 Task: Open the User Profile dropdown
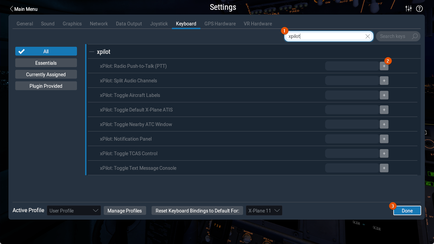(x=74, y=210)
